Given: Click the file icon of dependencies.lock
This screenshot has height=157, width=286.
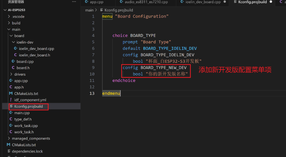Looking at the screenshot, I should point(9,151).
